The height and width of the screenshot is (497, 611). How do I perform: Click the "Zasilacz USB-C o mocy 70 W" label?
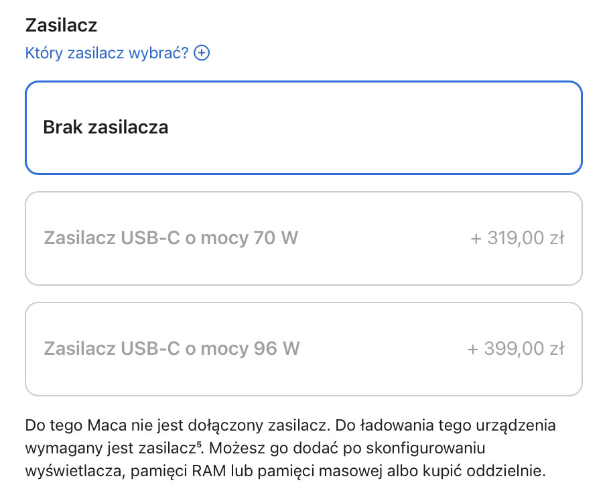171,238
